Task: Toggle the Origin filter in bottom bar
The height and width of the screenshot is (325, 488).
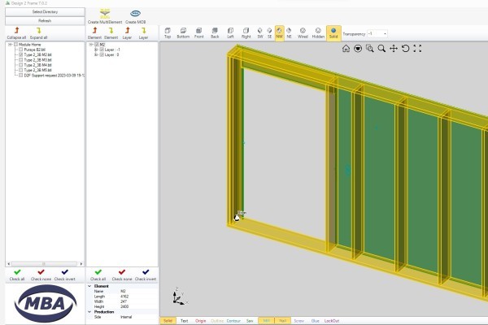Action: point(201,321)
